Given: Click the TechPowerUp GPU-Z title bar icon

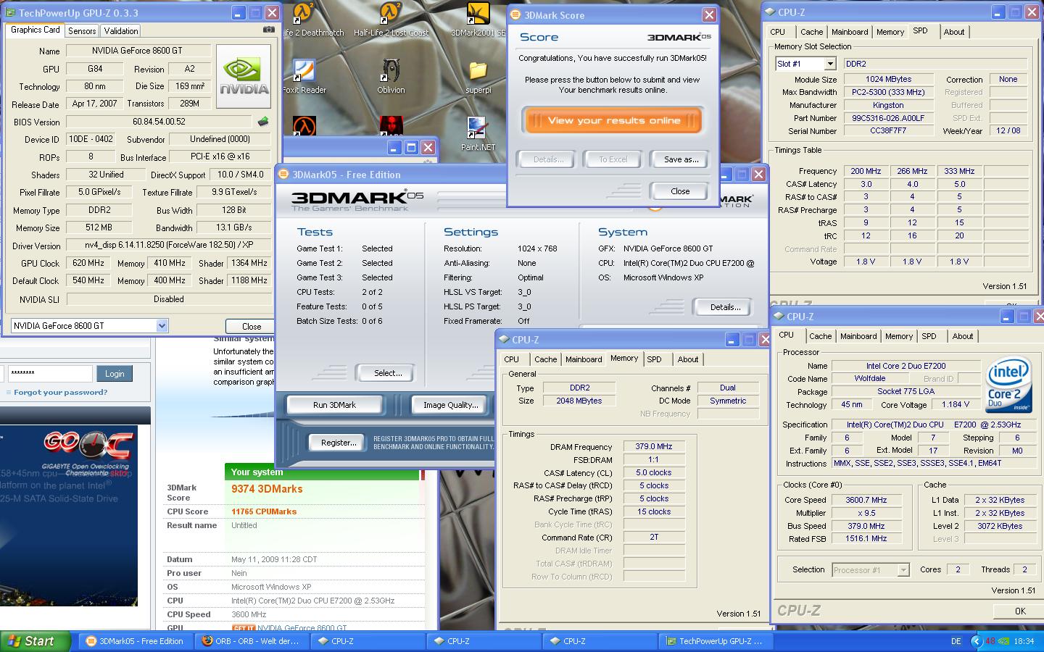Looking at the screenshot, I should click(x=10, y=13).
